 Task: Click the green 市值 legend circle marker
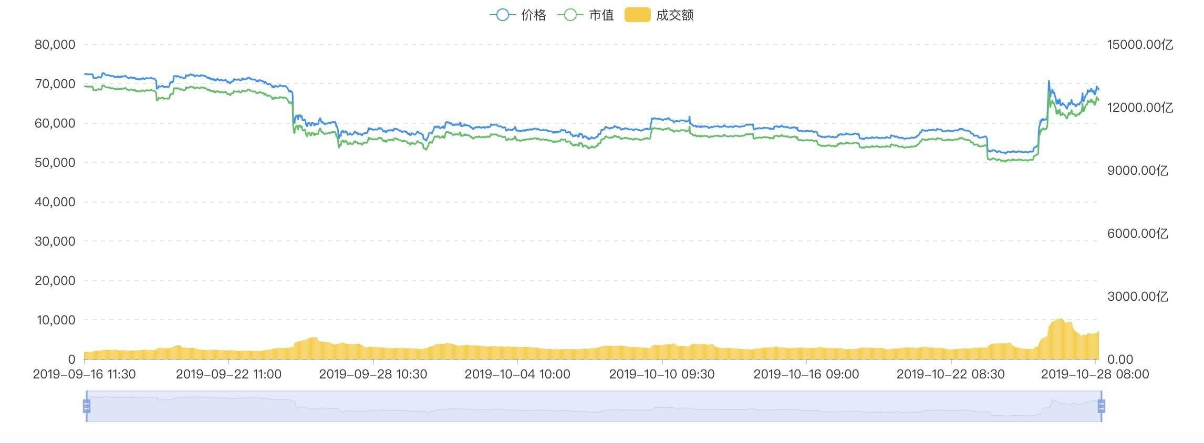pyautogui.click(x=570, y=15)
